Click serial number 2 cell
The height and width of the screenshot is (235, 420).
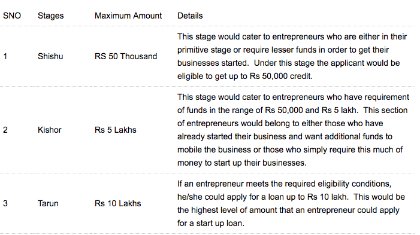[5, 130]
